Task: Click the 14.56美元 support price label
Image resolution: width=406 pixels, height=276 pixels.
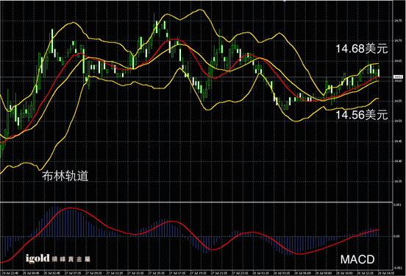Action: (x=361, y=115)
